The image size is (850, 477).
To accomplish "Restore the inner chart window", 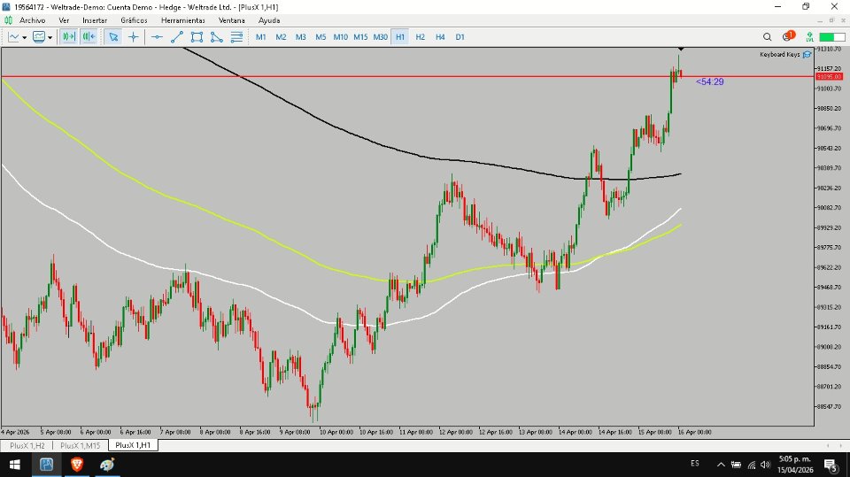I will click(x=831, y=20).
